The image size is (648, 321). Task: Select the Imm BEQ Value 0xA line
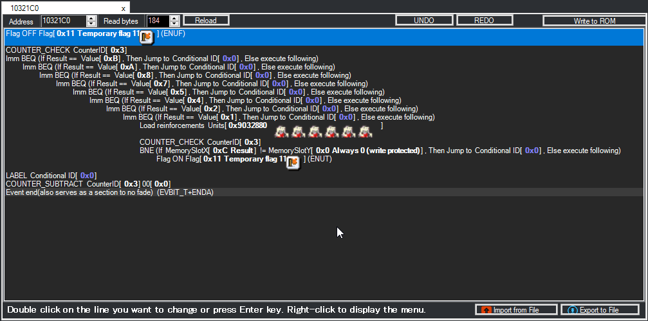pos(324,66)
